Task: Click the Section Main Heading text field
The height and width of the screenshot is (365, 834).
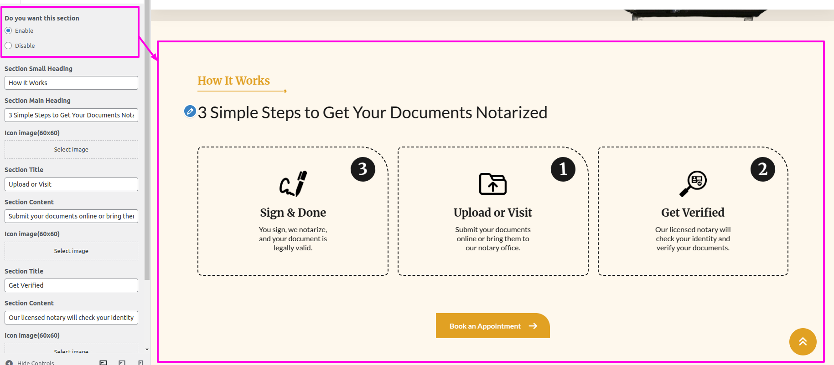Action: coord(71,115)
